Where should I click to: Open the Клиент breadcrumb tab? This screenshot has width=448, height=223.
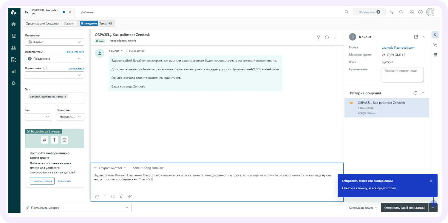click(x=69, y=23)
